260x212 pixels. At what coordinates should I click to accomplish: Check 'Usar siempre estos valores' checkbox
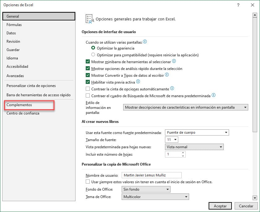(x=88, y=182)
